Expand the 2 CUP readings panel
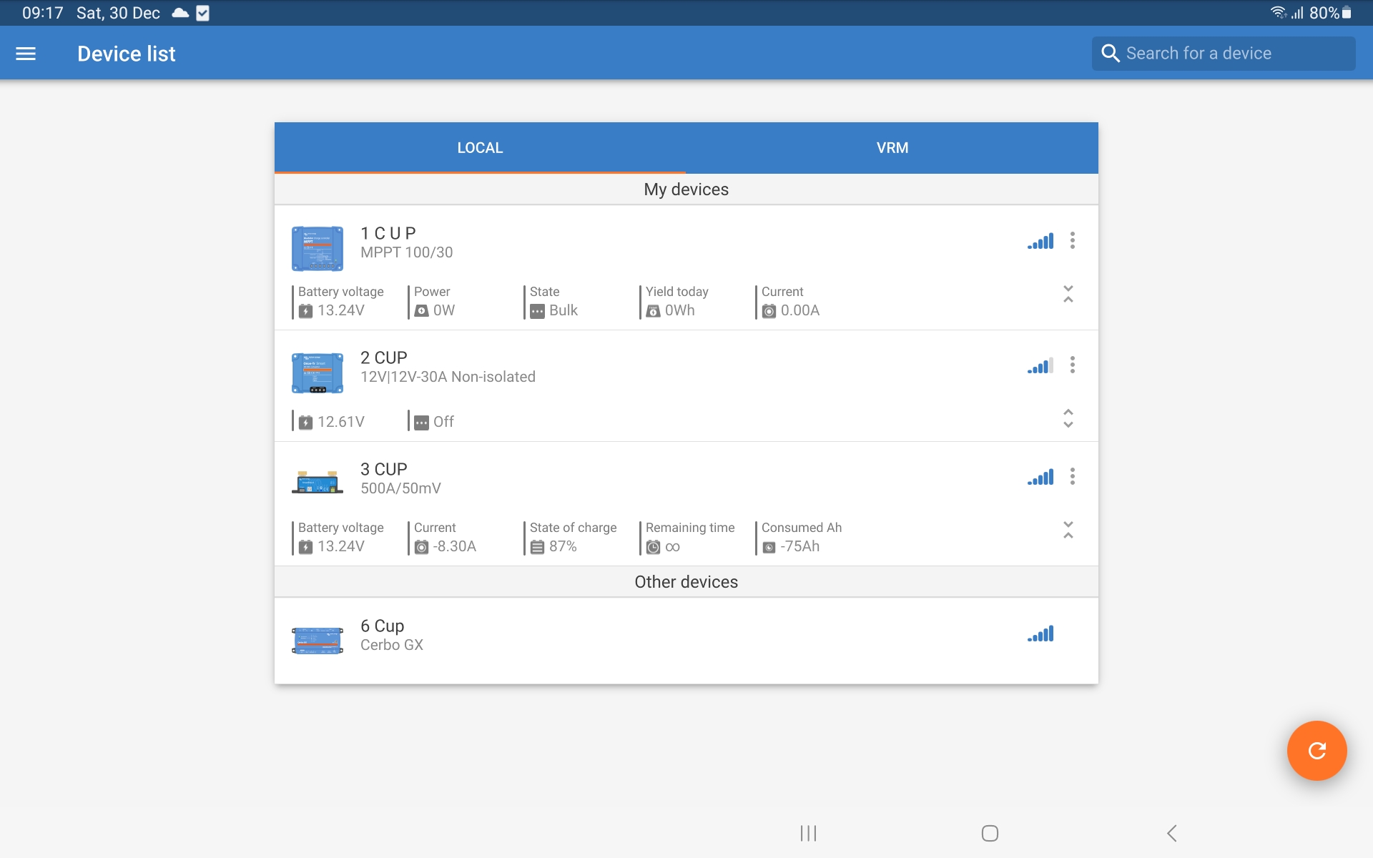 (x=1068, y=418)
